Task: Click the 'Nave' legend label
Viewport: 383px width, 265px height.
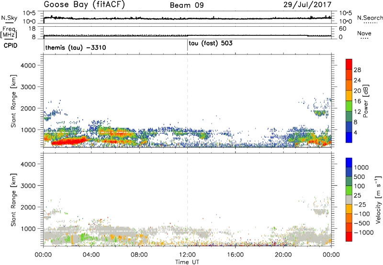Action: [x=364, y=33]
